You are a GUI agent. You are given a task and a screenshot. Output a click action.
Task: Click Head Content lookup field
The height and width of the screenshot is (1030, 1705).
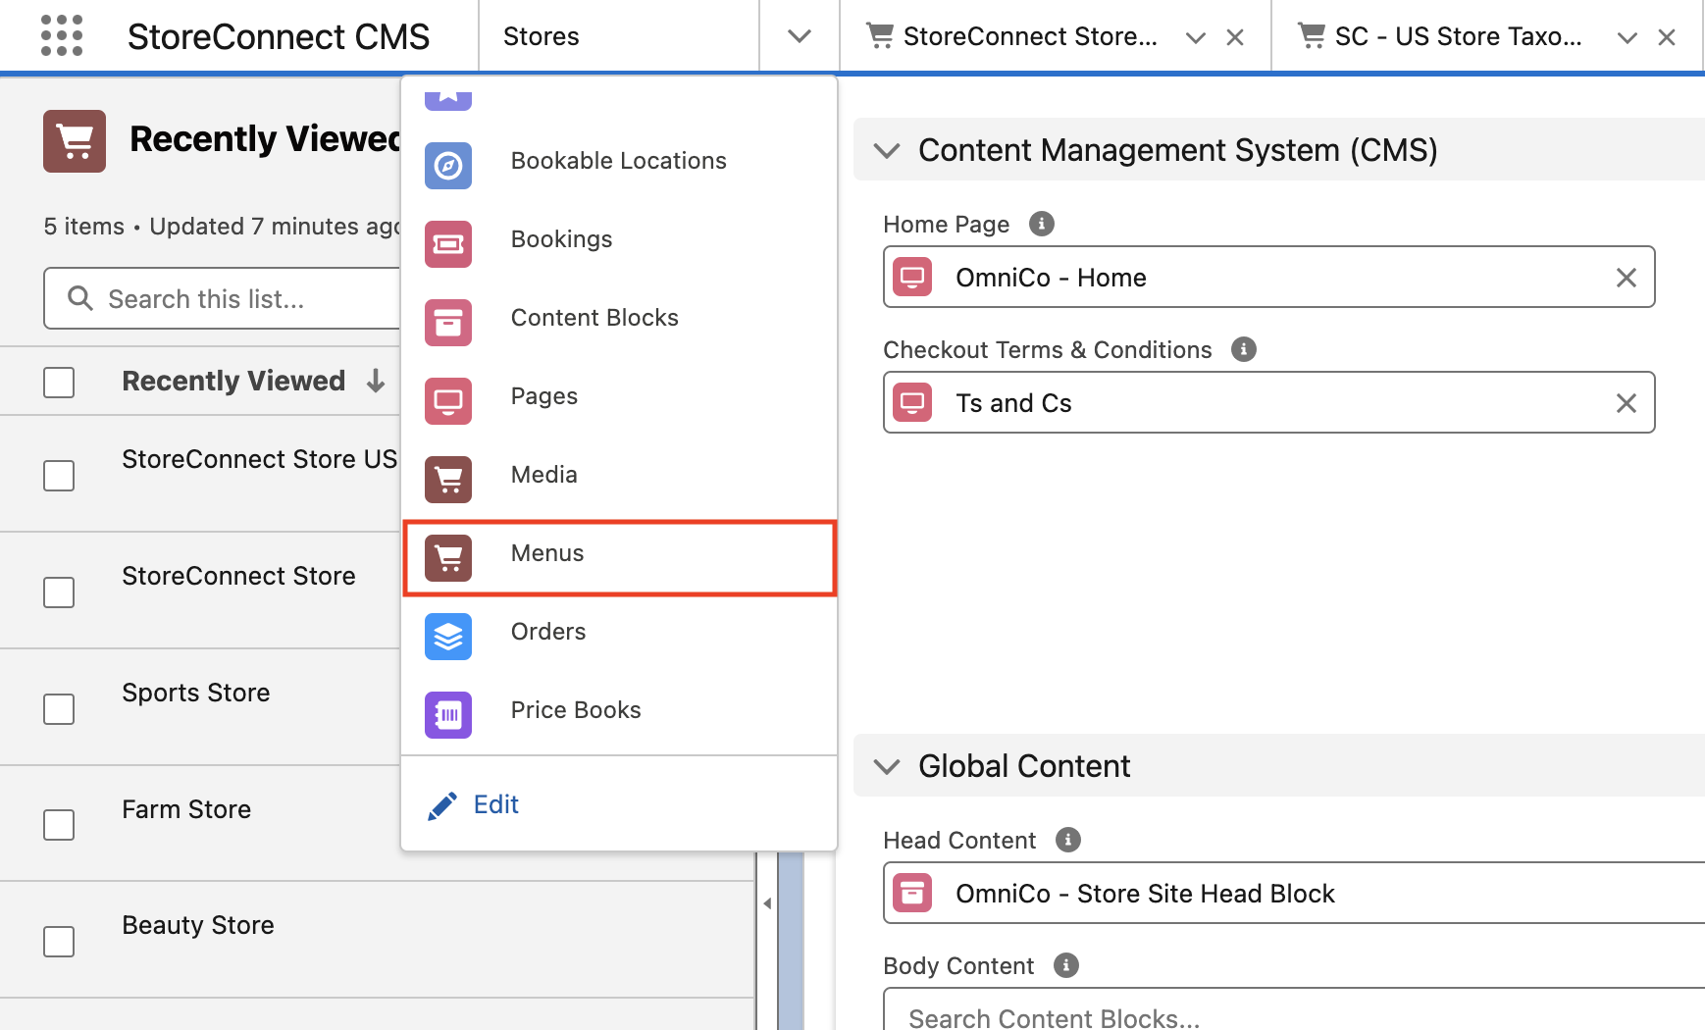tap(1295, 893)
